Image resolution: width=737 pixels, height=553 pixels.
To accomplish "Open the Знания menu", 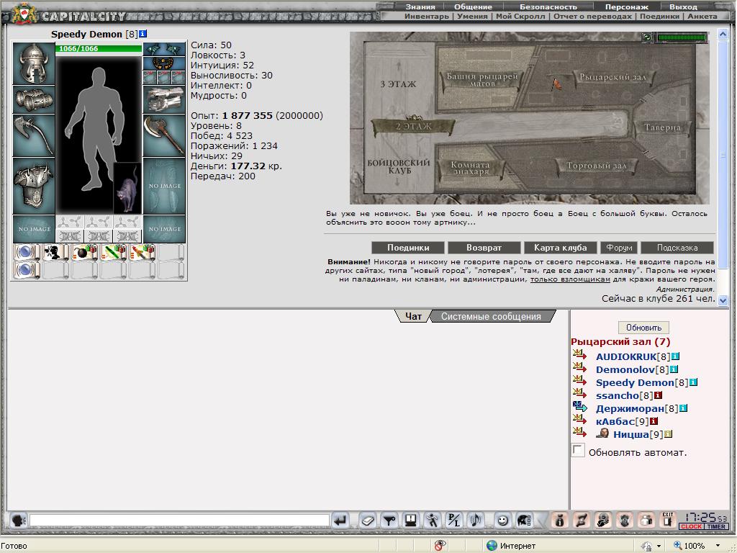I will 420,6.
